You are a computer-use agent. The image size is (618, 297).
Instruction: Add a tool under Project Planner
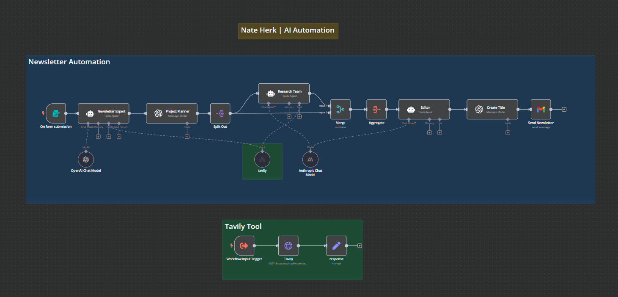[x=187, y=137]
